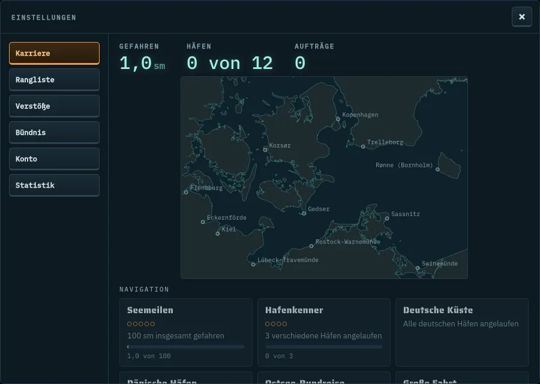Image resolution: width=540 pixels, height=384 pixels.
Task: Close the Einstellungen dialog
Action: point(522,17)
